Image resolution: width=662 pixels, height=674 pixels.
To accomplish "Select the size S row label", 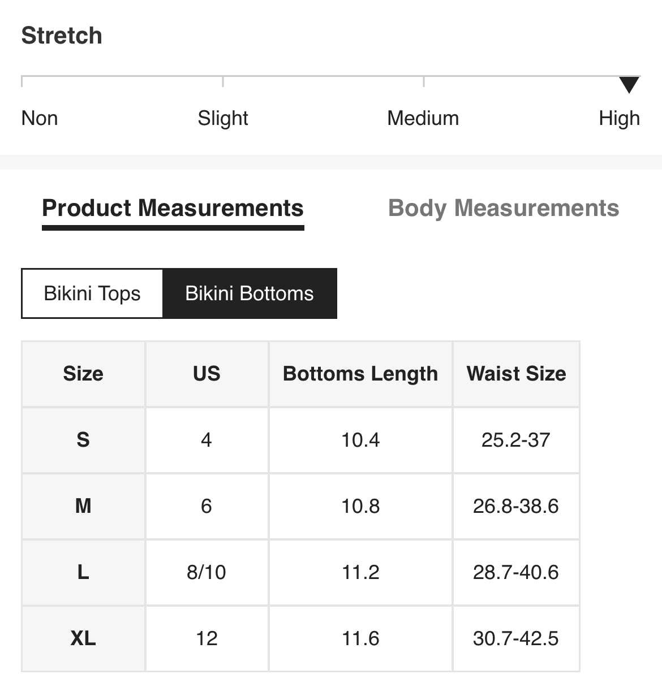I will [83, 440].
